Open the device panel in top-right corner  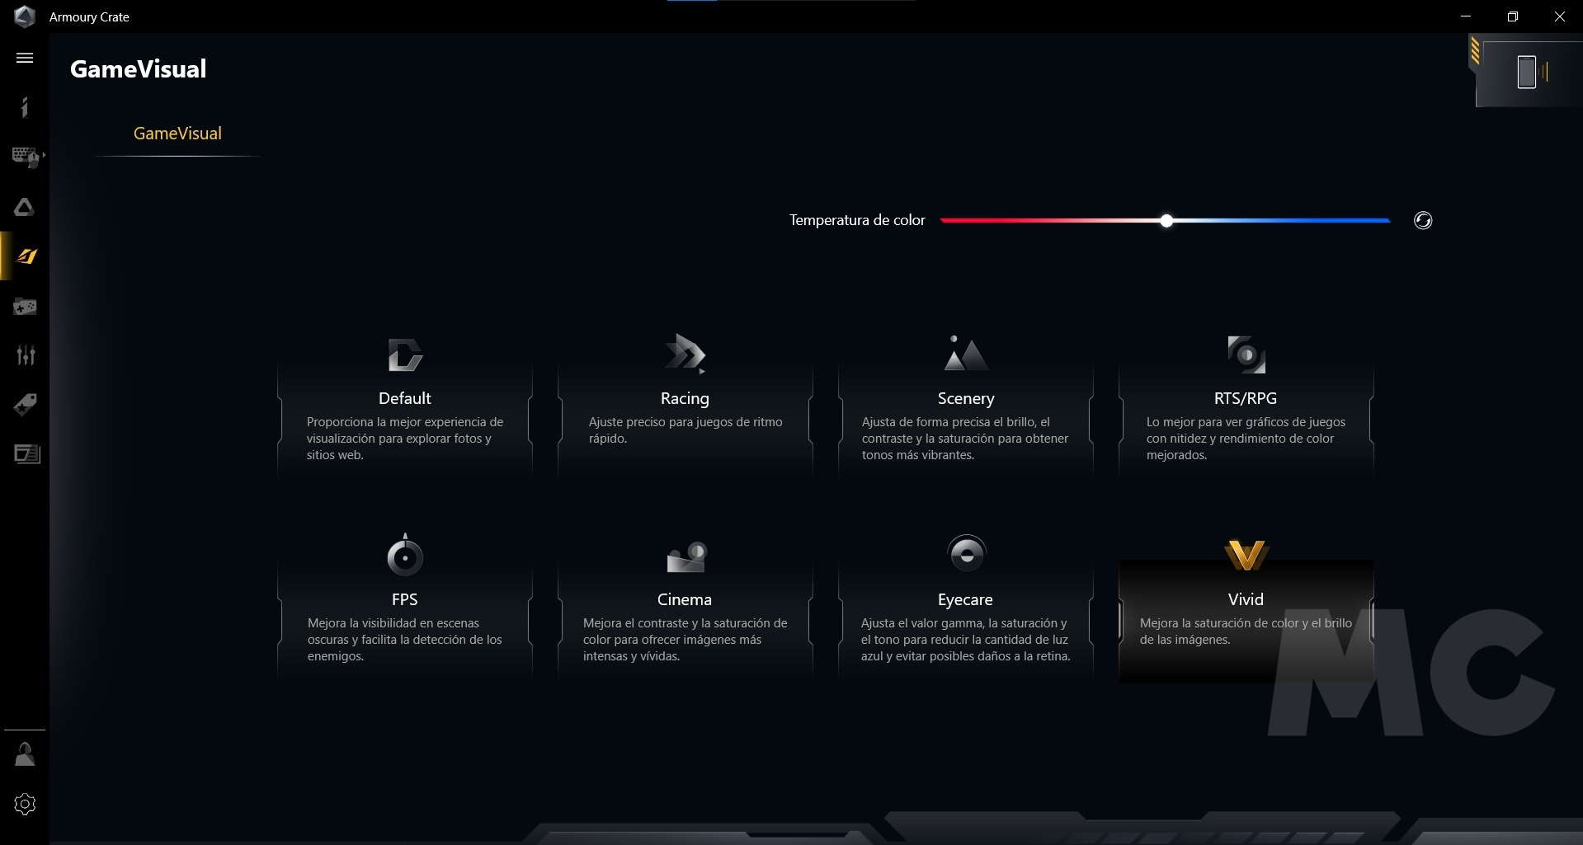1526,73
